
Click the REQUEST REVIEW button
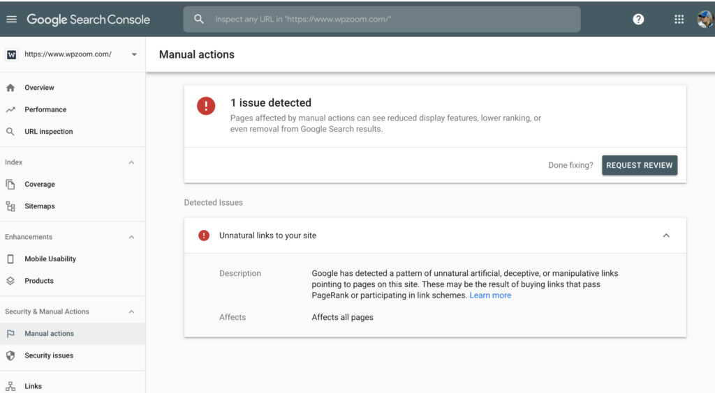click(640, 165)
